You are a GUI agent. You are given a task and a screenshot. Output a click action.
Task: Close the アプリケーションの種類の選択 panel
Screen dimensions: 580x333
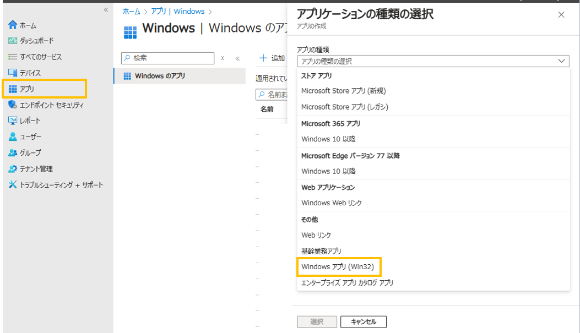tap(561, 15)
